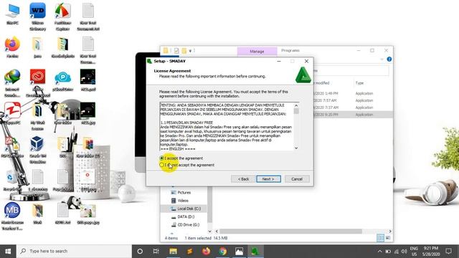
Task: Open the Manage tab in File Explorer
Action: (x=257, y=51)
